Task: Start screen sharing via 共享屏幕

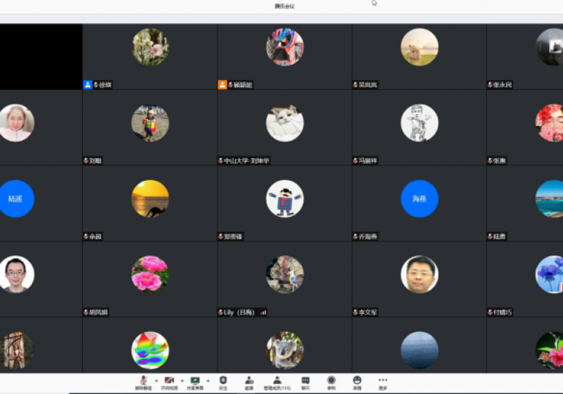Action: pyautogui.click(x=195, y=381)
